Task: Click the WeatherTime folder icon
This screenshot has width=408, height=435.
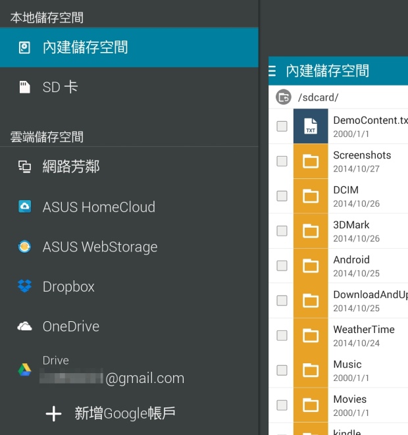Action: [311, 336]
